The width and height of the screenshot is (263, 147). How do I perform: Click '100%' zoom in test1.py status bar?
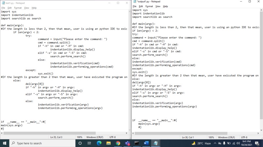(80, 137)
